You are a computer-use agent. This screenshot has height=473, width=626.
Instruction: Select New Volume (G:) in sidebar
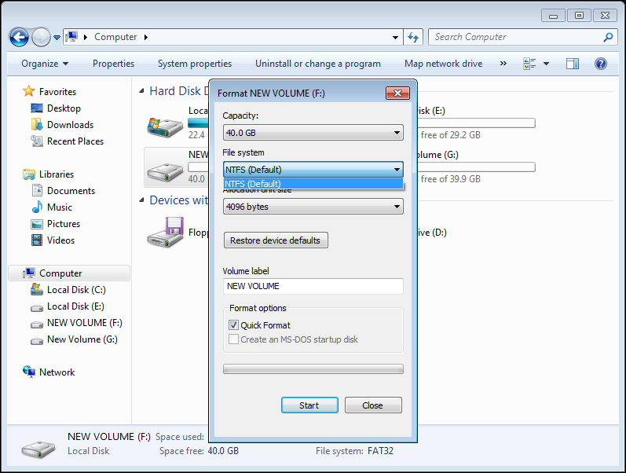[82, 339]
